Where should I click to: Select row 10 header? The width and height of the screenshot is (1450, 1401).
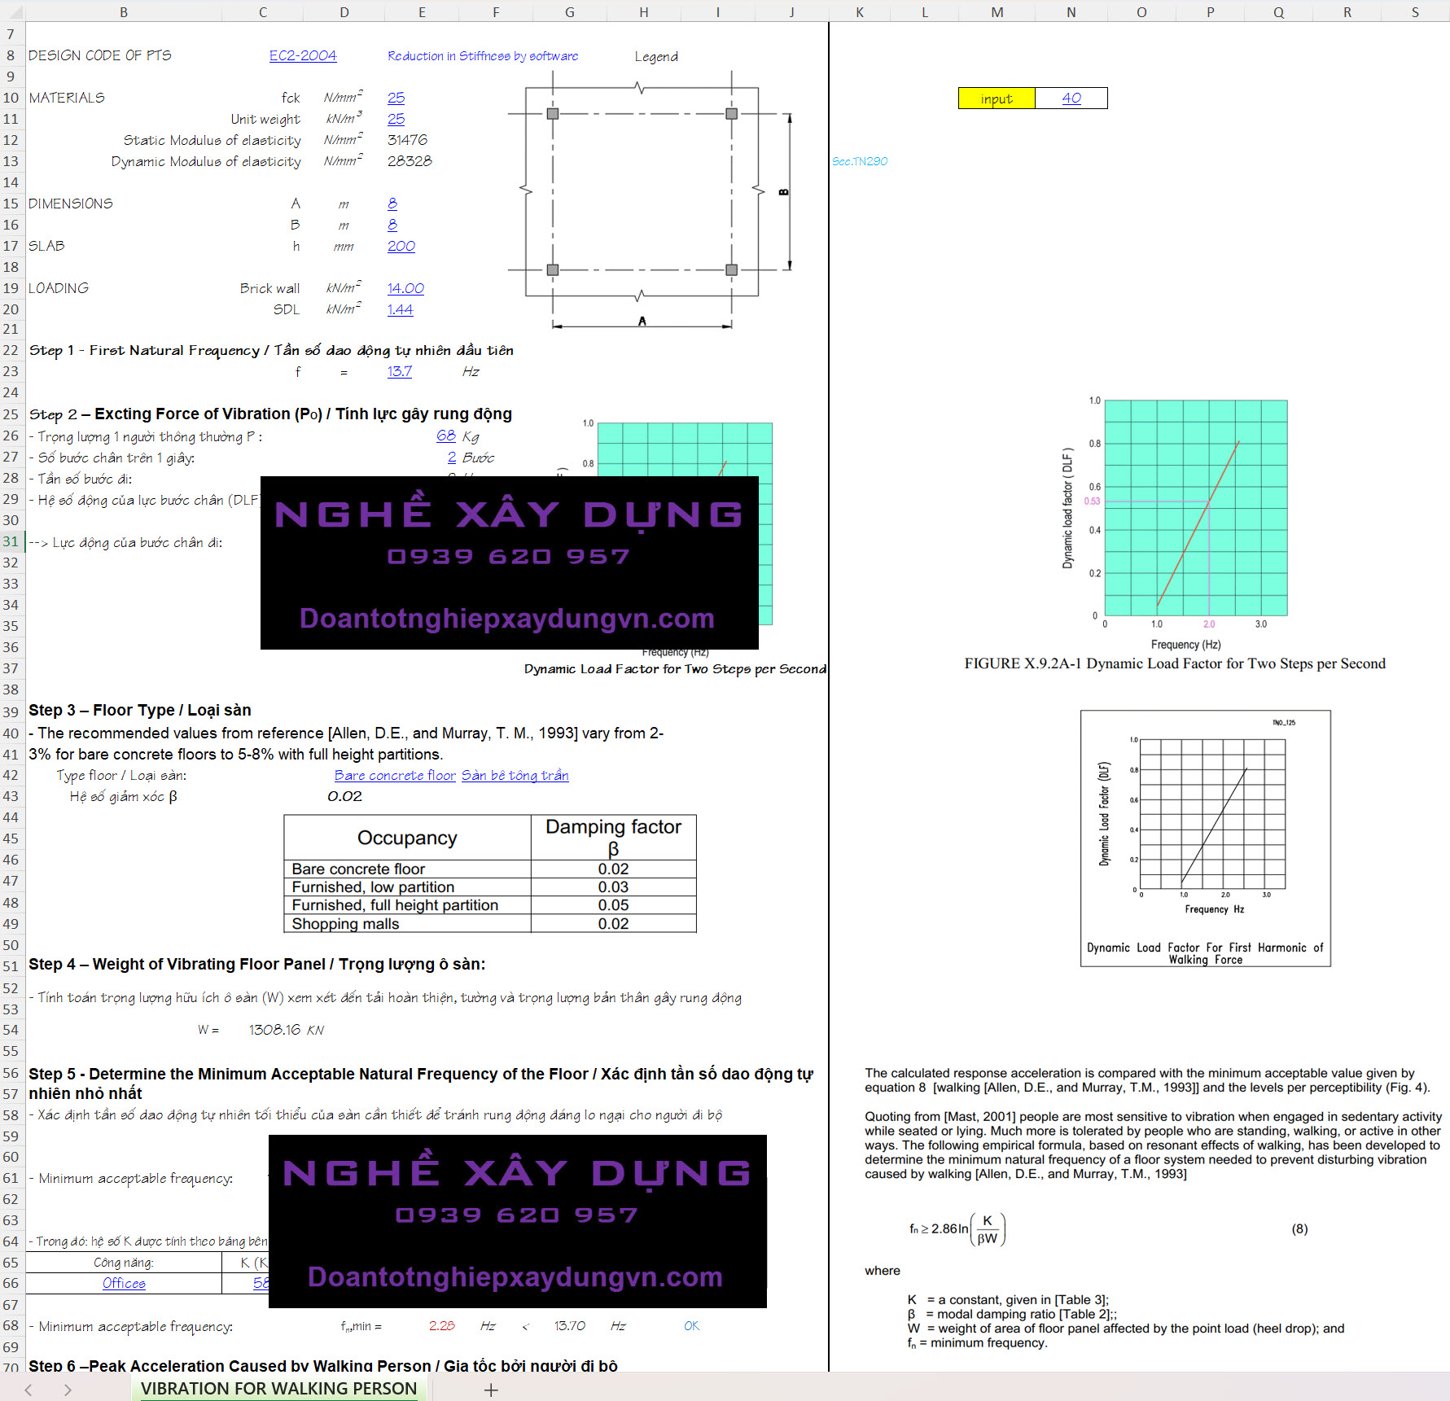pos(11,98)
